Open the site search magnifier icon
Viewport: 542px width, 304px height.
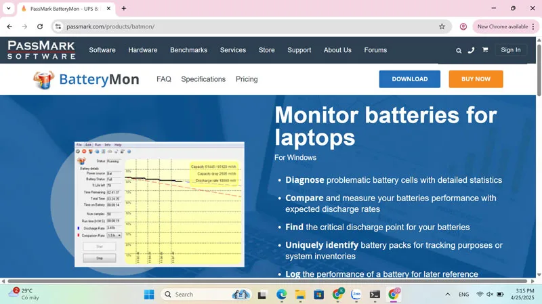(459, 50)
